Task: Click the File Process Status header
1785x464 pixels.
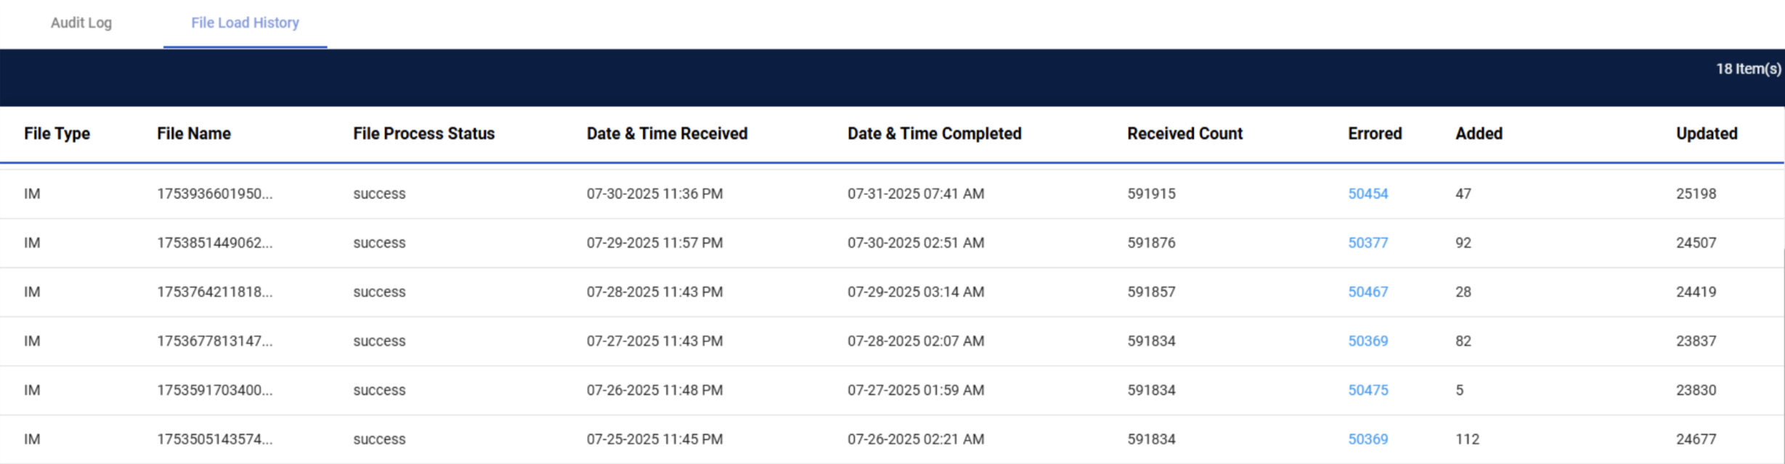Action: (423, 133)
